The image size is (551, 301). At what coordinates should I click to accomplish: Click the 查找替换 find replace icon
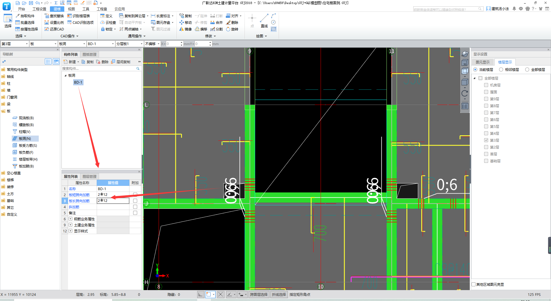[x=54, y=16]
